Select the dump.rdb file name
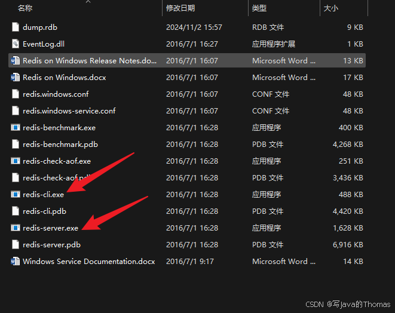395x313 pixels. pyautogui.click(x=40, y=27)
